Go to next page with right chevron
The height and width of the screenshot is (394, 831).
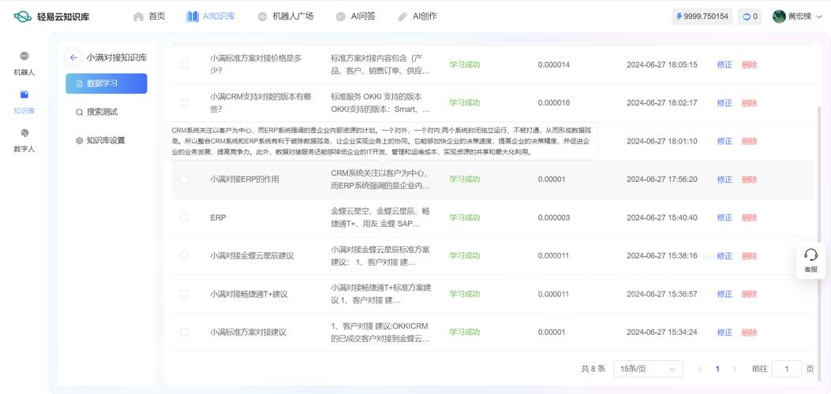[x=735, y=369]
